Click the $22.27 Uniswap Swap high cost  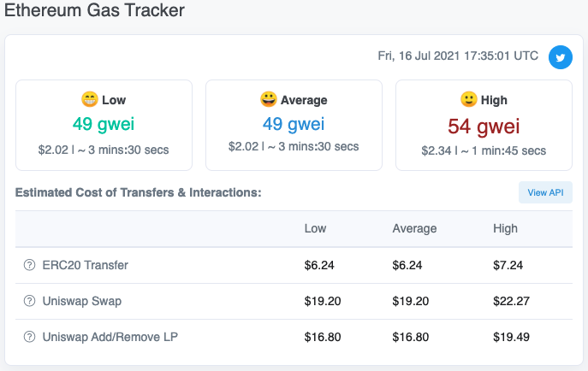(511, 301)
